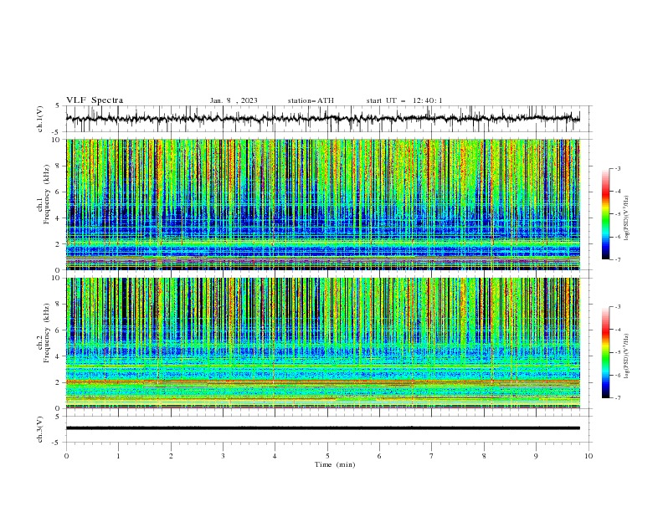Click the 'Time (min)' axis label

tap(335, 464)
